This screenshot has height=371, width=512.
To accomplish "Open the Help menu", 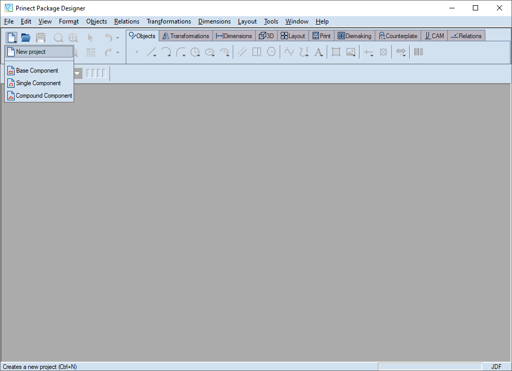I will click(322, 21).
